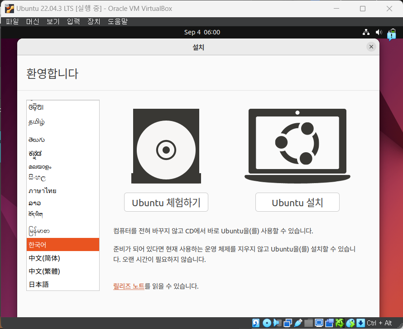Click the host key down-arrow icon
403x329 pixels.
tap(360, 323)
